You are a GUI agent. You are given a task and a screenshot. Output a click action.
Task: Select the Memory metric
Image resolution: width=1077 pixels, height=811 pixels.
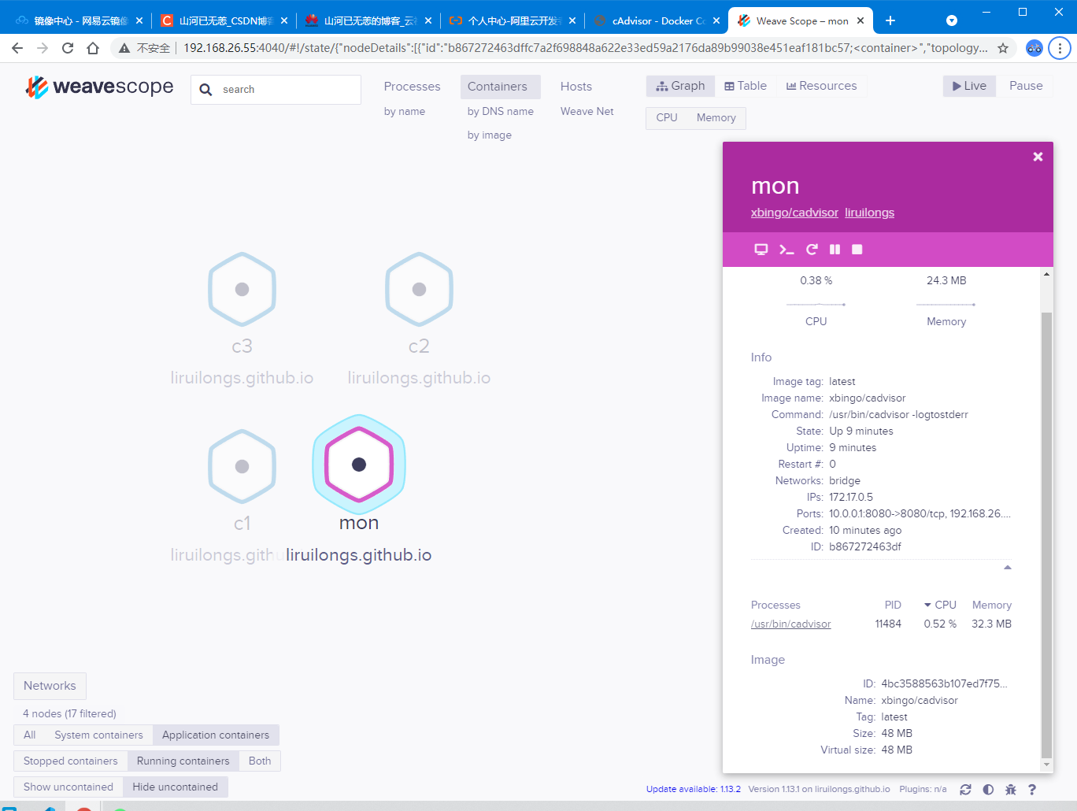(716, 117)
